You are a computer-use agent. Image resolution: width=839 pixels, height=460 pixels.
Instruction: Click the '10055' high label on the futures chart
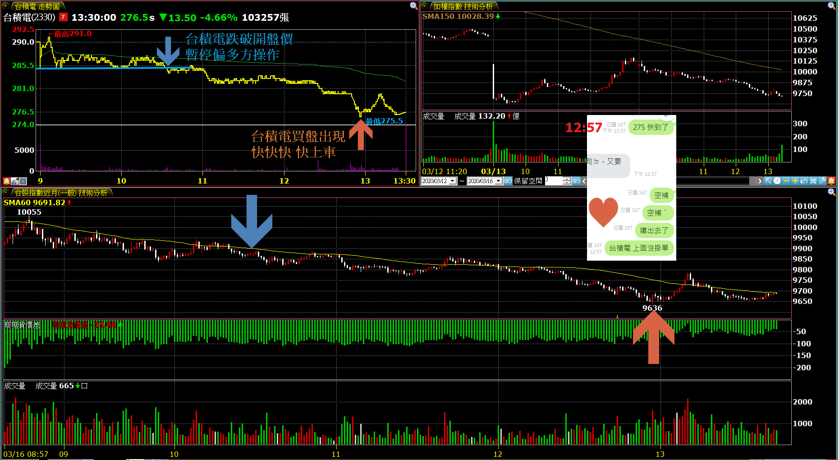29,212
